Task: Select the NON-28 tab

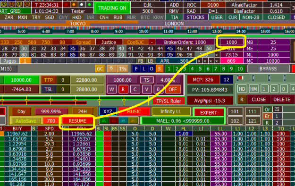Action: [x=251, y=17]
